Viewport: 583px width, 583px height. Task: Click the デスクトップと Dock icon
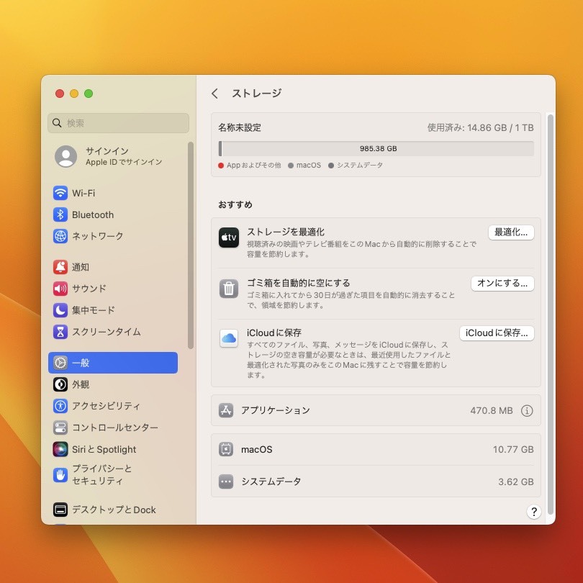coord(60,510)
